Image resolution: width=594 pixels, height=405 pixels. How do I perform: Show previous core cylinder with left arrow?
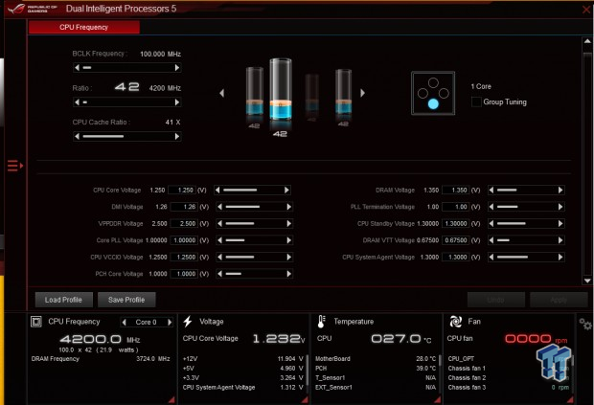point(221,93)
